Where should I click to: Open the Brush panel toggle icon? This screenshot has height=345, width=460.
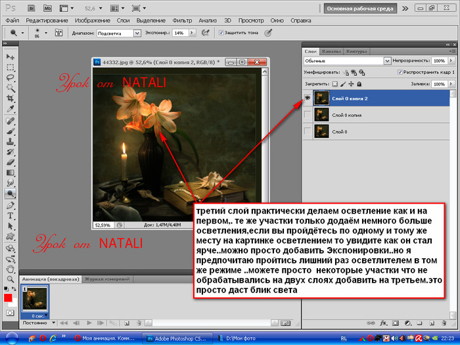pyautogui.click(x=59, y=33)
